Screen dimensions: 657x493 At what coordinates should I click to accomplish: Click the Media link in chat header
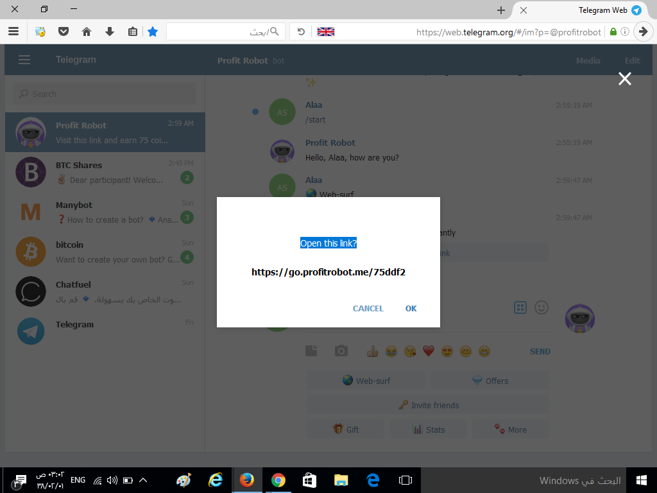tap(588, 61)
